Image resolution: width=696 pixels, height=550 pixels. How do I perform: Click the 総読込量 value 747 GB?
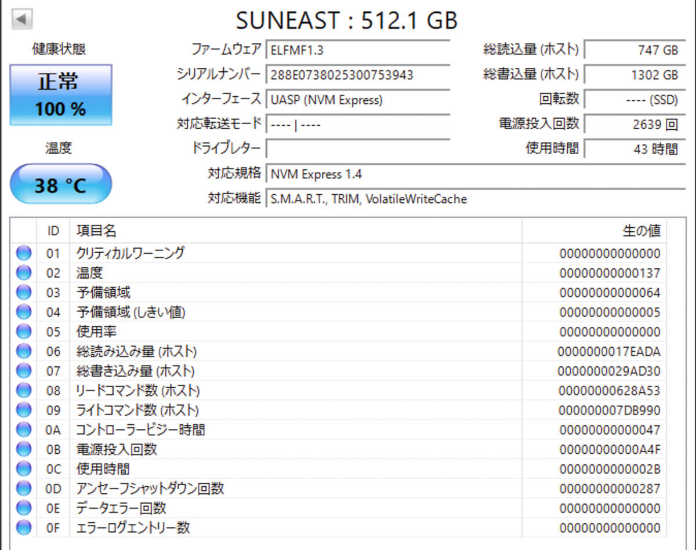point(634,50)
